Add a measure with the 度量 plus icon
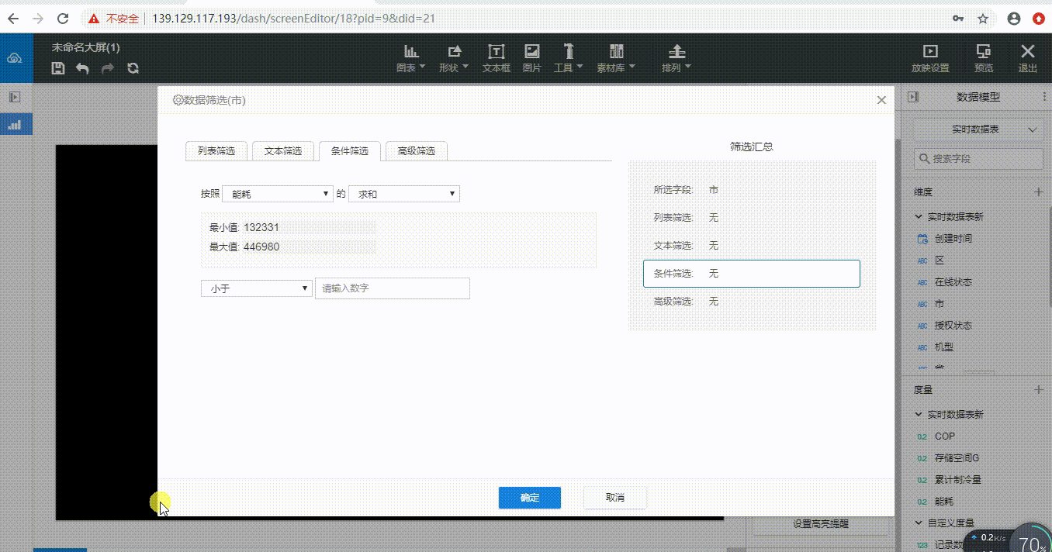The image size is (1052, 552). (x=1039, y=389)
